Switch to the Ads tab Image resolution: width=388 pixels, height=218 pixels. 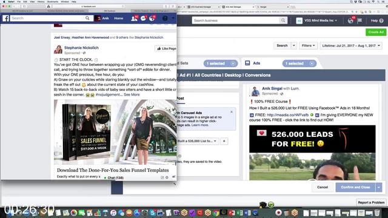pos(256,63)
